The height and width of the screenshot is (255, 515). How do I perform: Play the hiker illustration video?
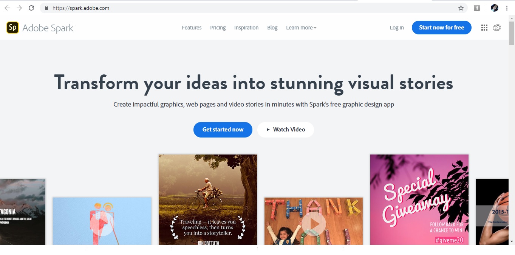pyautogui.click(x=102, y=224)
